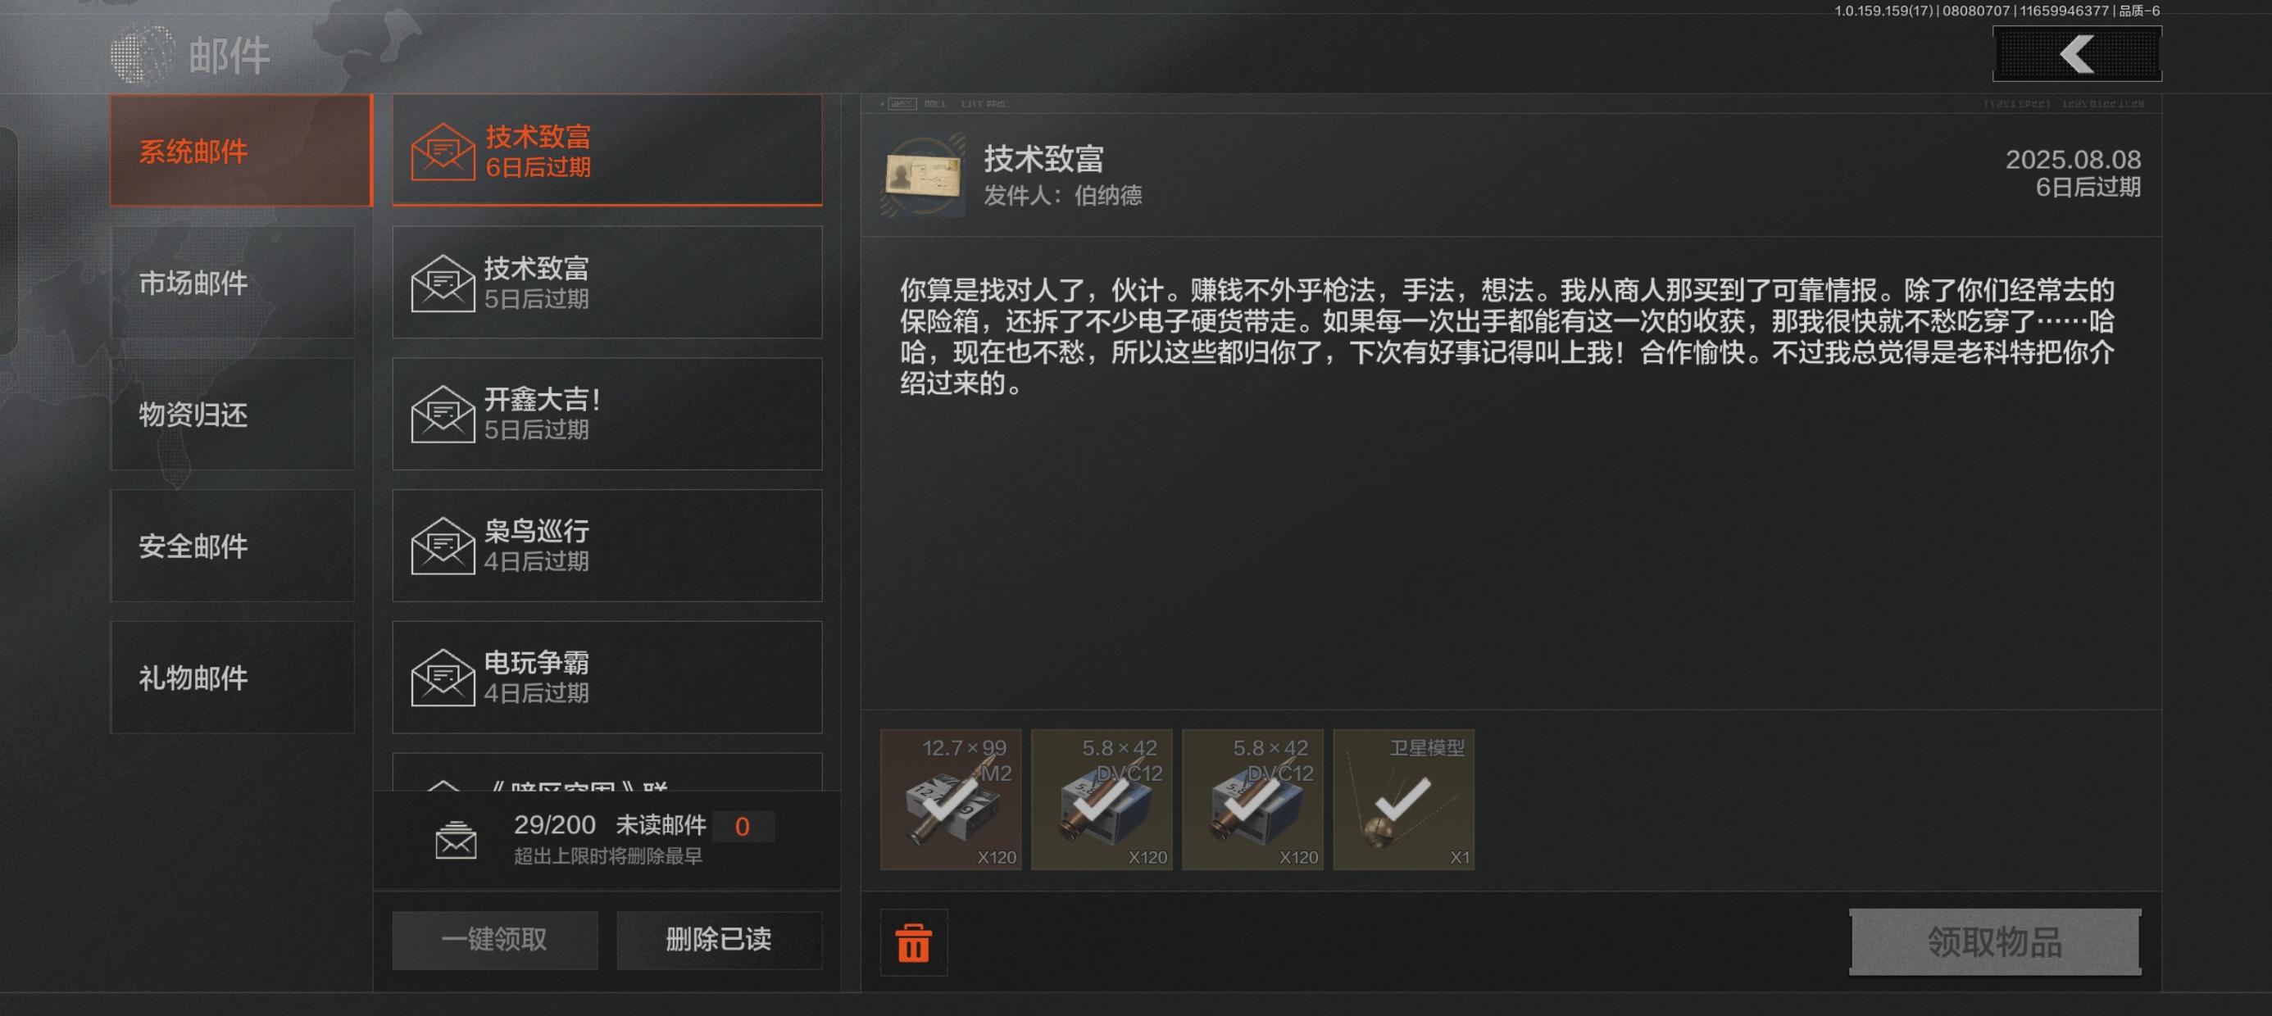
Task: Click the mailbox count envelope icon
Action: (456, 840)
